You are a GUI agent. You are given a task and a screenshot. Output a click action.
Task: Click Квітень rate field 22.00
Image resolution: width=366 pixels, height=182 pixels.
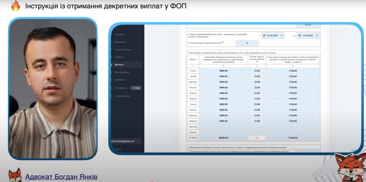(257, 87)
